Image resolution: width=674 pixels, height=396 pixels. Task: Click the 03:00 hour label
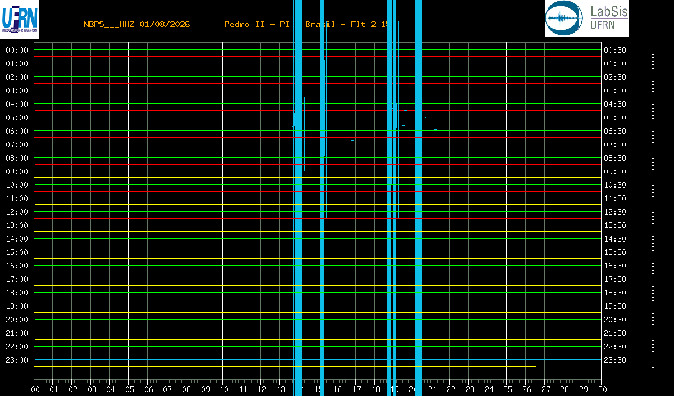pyautogui.click(x=17, y=90)
